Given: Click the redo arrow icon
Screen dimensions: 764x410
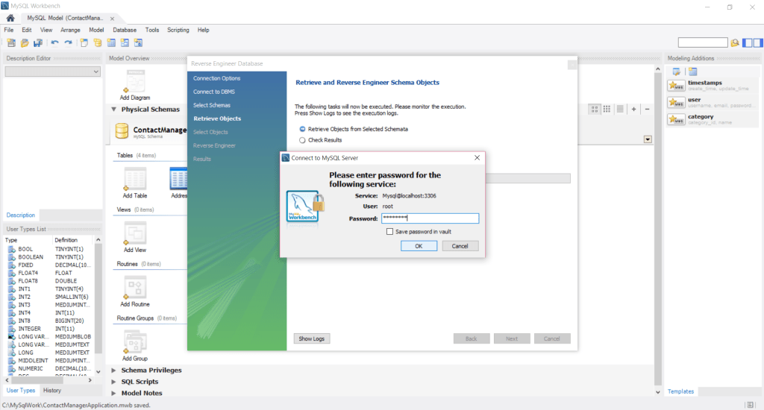Looking at the screenshot, I should (68, 43).
